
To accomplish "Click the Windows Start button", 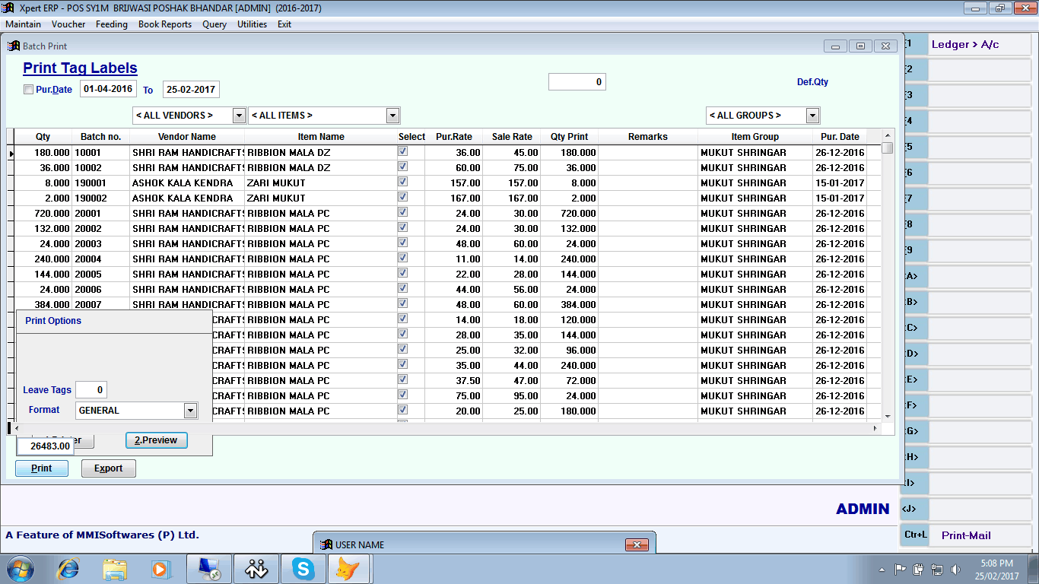I will (x=21, y=568).
